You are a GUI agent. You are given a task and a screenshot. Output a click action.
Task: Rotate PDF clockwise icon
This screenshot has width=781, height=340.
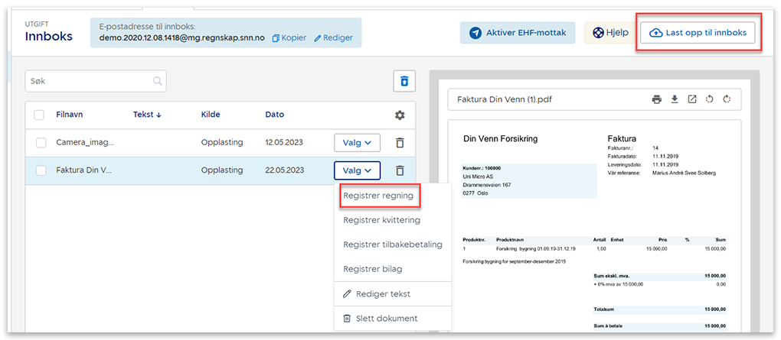pyautogui.click(x=727, y=99)
